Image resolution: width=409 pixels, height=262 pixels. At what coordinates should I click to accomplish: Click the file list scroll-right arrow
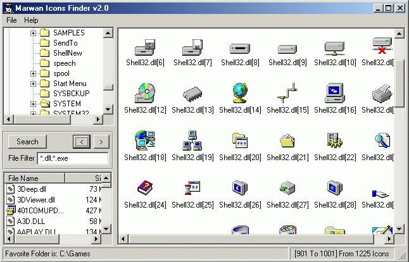(x=96, y=239)
